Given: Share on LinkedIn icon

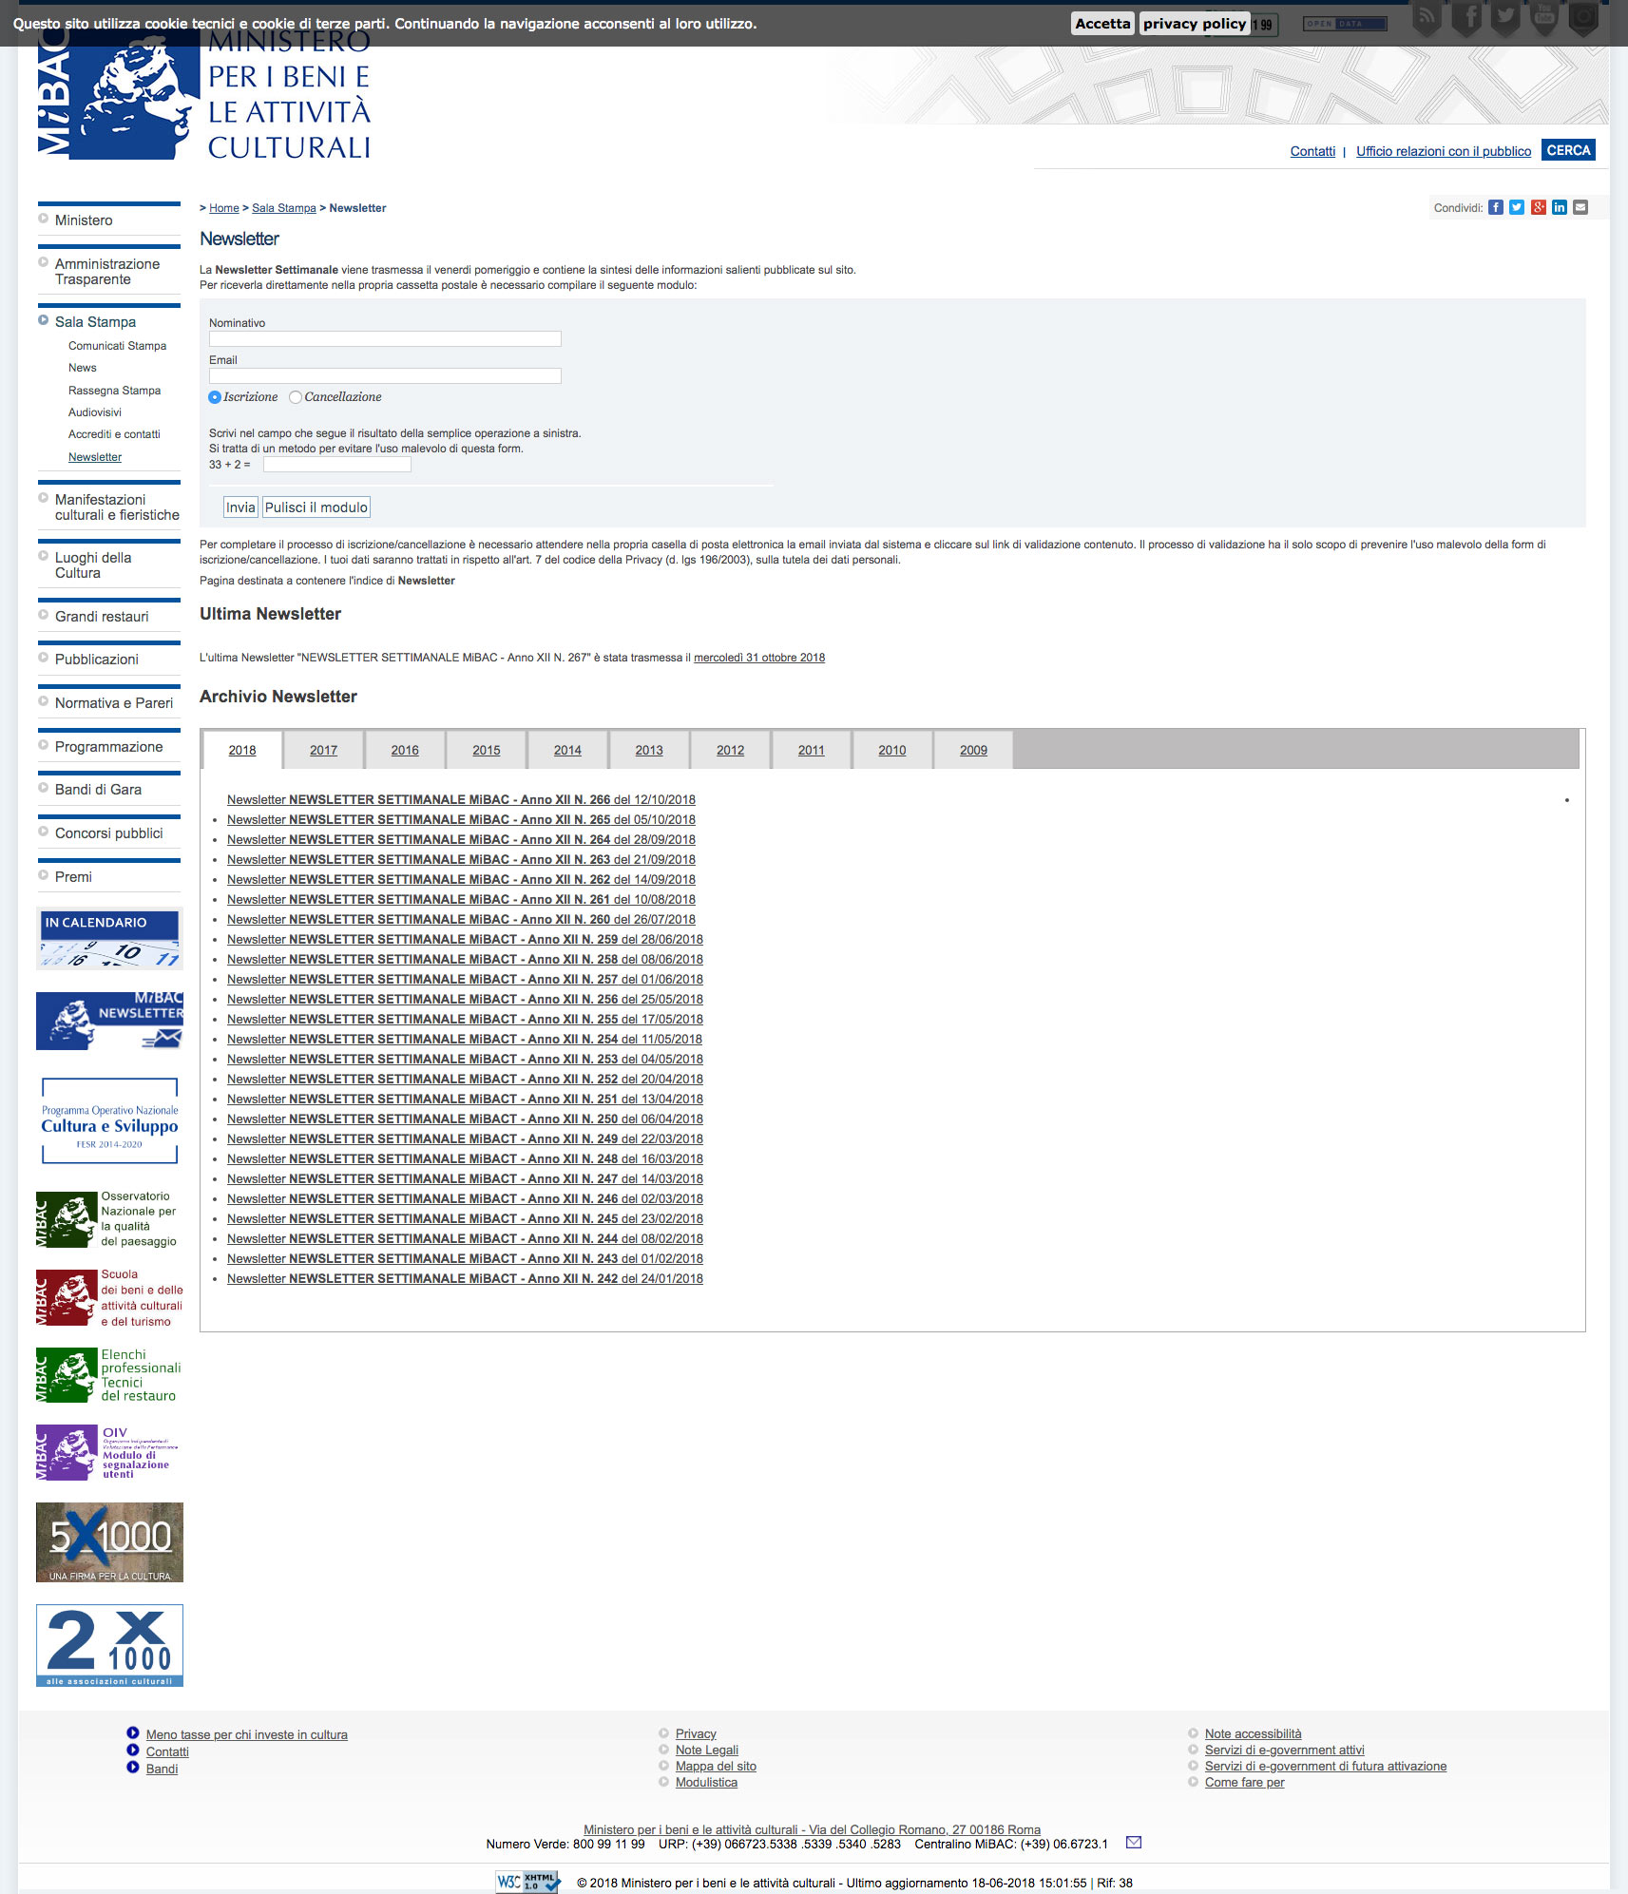Looking at the screenshot, I should tap(1560, 207).
